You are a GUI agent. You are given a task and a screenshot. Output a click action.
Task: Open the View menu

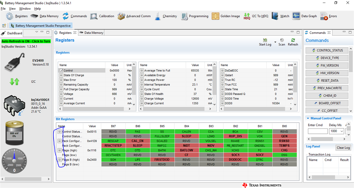tap(12, 9)
